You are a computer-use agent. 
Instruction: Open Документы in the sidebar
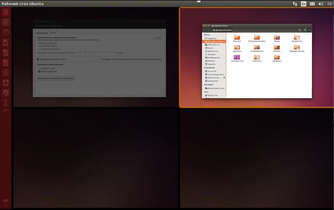coord(214,51)
